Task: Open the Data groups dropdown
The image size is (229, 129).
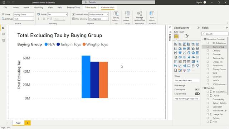Action: pyautogui.click(x=127, y=16)
